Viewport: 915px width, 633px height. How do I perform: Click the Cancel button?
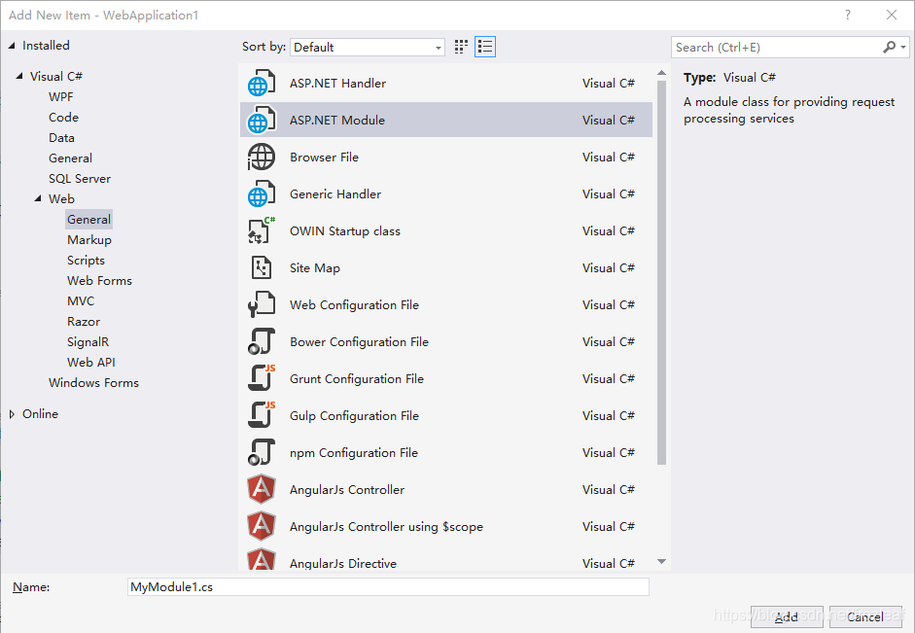pyautogui.click(x=865, y=616)
